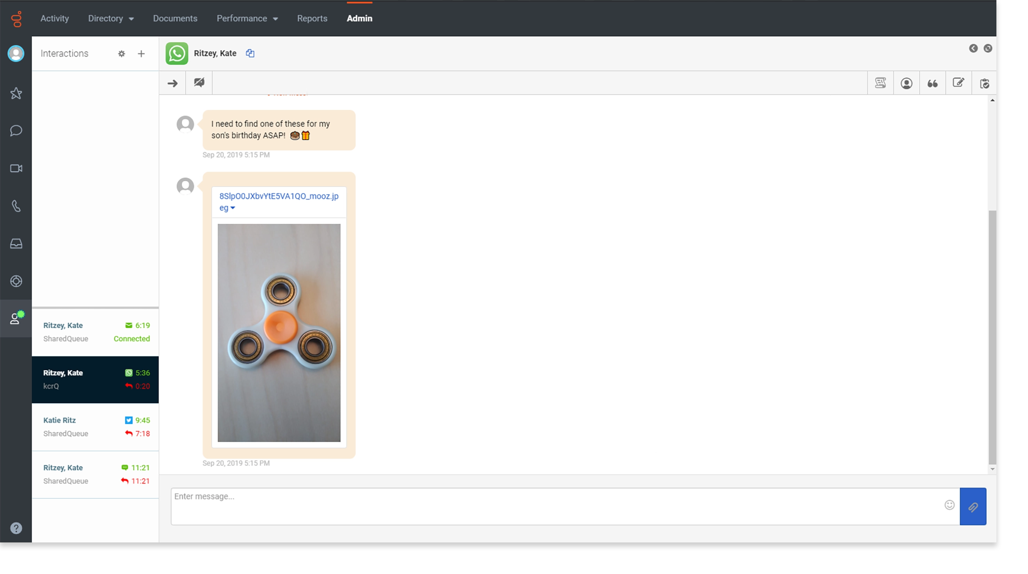The image size is (1028, 574).
Task: Switch to the Reports tab
Action: (x=312, y=18)
